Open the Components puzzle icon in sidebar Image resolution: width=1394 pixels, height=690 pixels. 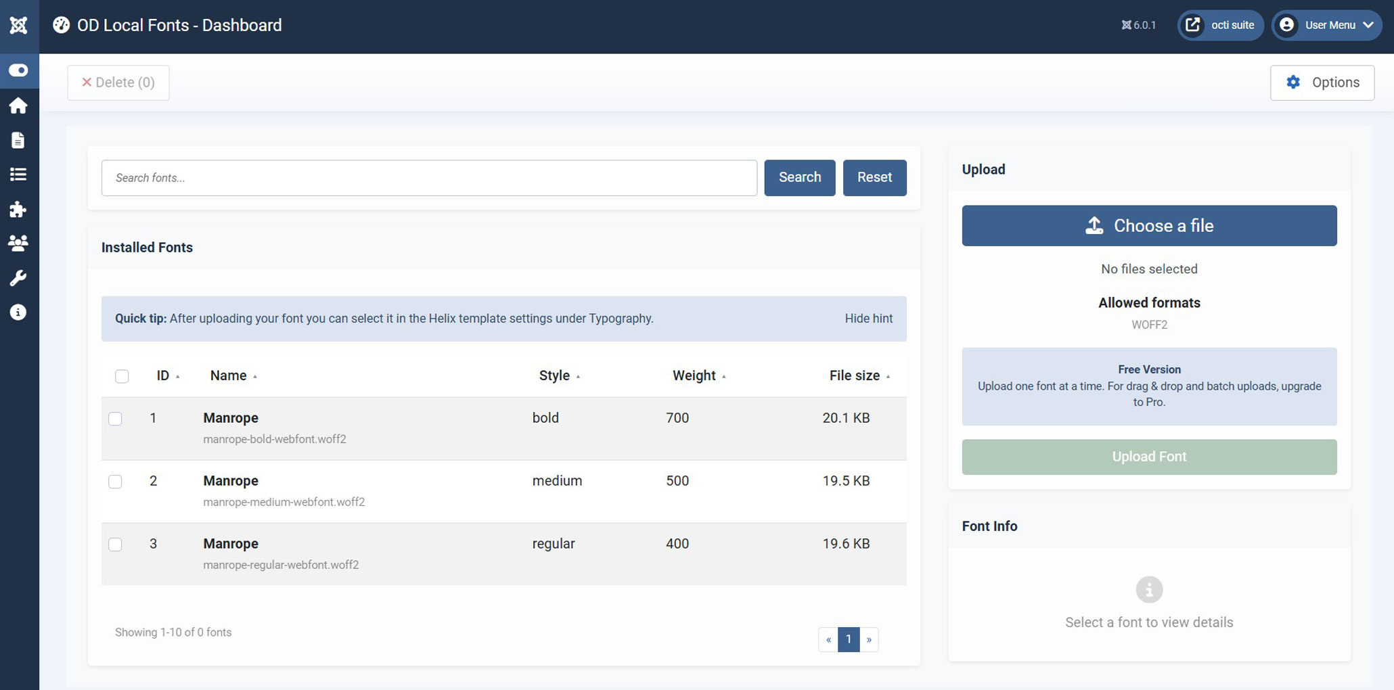pos(18,209)
